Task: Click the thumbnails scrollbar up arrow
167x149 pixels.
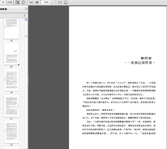Action: [26, 19]
